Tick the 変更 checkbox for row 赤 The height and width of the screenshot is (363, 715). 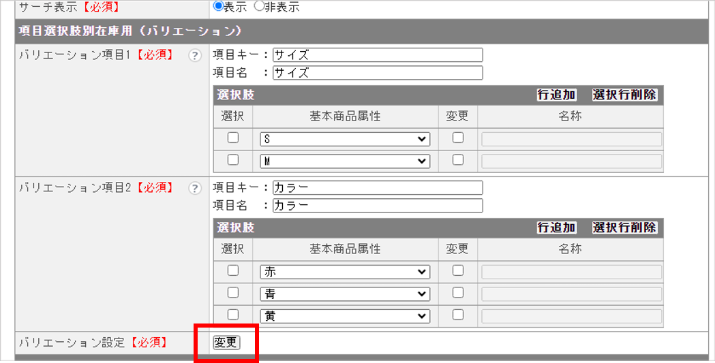pyautogui.click(x=458, y=270)
